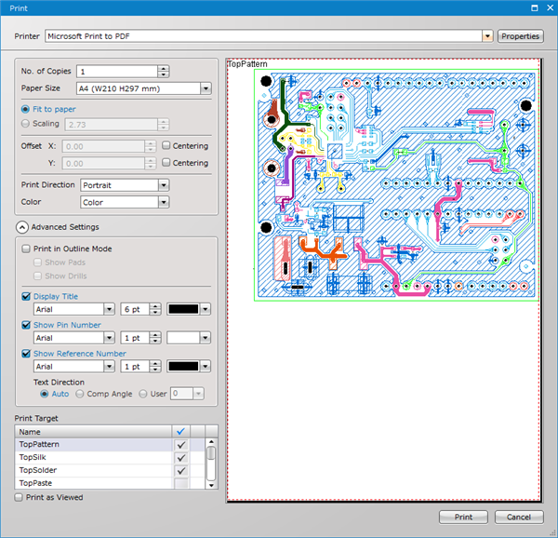Toggle the TopSilk layer print checkmark

tap(181, 458)
